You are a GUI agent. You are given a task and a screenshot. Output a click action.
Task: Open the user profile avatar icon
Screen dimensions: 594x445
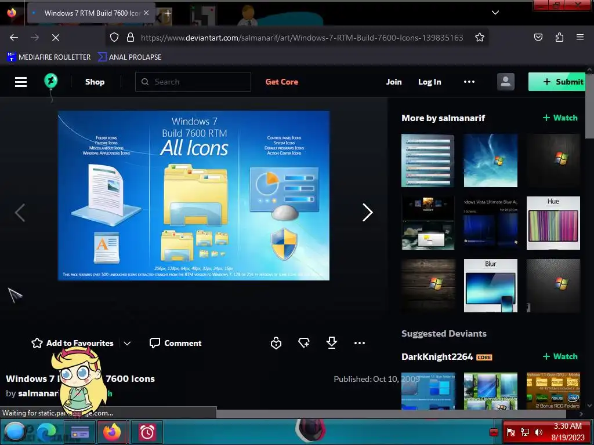pyautogui.click(x=505, y=82)
